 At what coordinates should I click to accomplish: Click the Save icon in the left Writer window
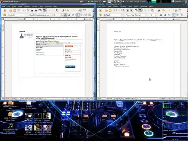click(15, 10)
